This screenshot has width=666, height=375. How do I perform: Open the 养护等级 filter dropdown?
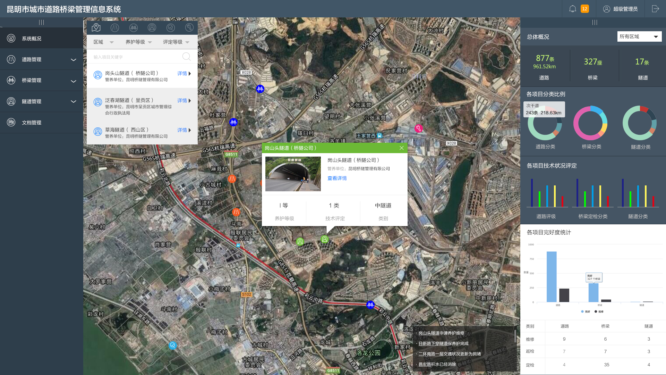click(139, 42)
